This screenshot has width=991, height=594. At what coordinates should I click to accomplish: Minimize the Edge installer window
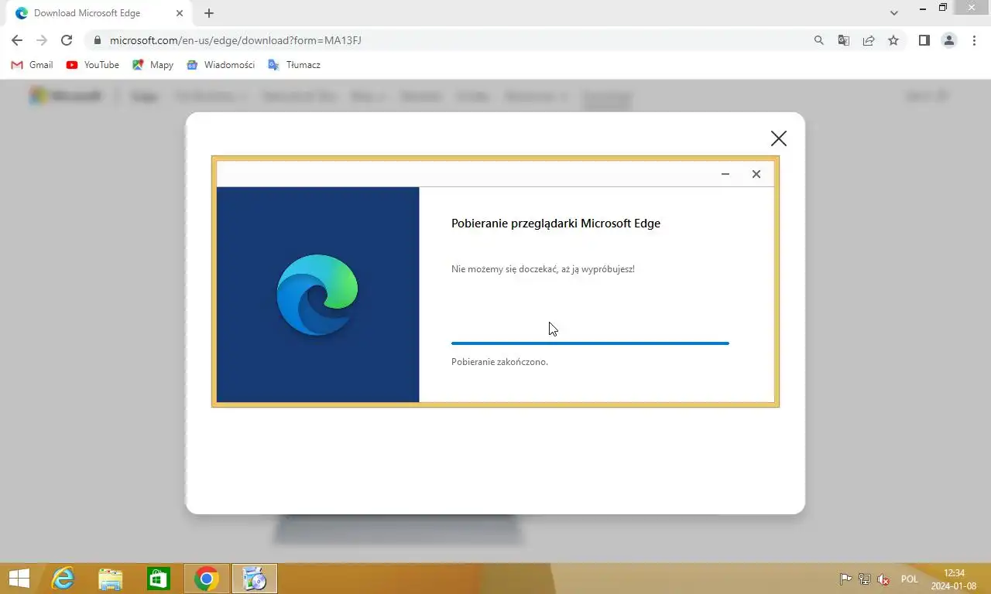click(725, 174)
